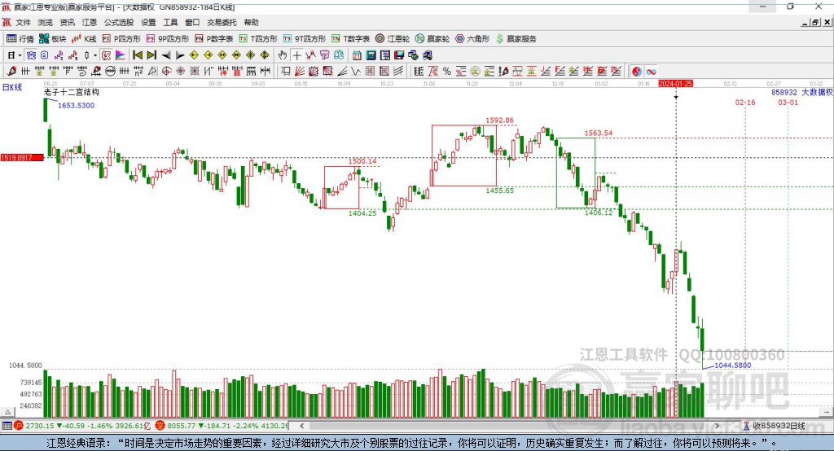Open the 江恩轮 tool

(393, 39)
